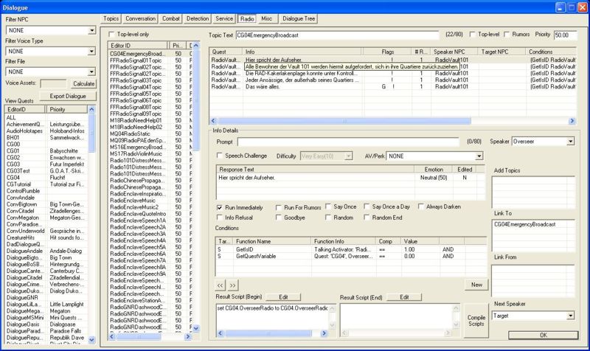Enable Run For Rumors checkbox
The height and width of the screenshot is (351, 590).
coord(279,208)
